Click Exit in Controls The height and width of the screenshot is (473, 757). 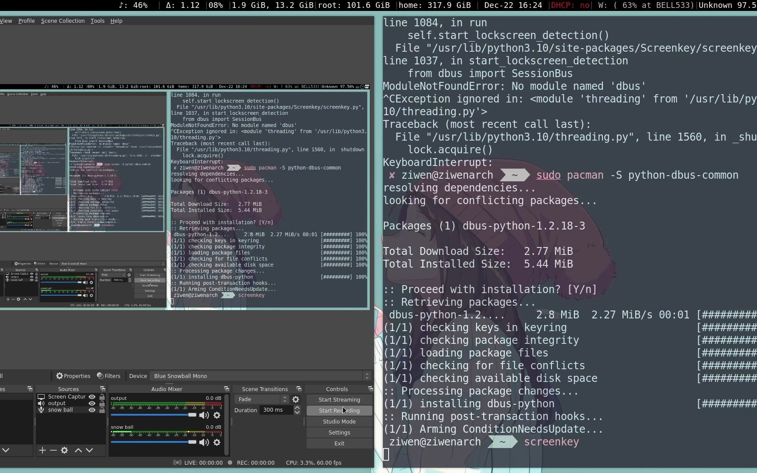339,443
